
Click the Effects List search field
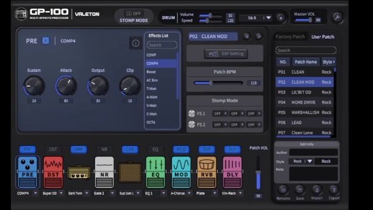(162, 45)
